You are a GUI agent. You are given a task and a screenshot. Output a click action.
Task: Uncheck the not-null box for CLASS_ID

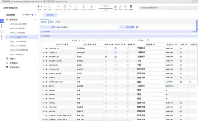tap(115, 52)
